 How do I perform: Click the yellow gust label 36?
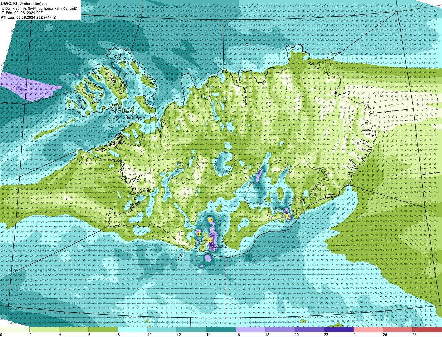pyautogui.click(x=210, y=240)
